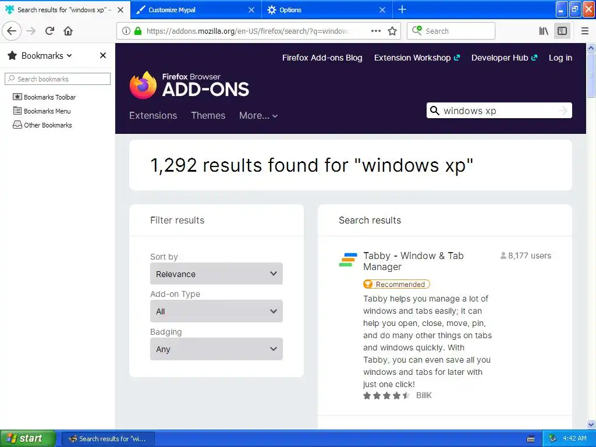Close the Customize Mypal tab
596x447 pixels.
pyautogui.click(x=251, y=10)
